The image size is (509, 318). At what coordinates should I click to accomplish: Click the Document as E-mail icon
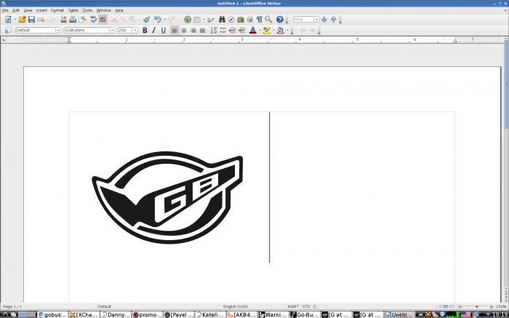pyautogui.click(x=41, y=20)
